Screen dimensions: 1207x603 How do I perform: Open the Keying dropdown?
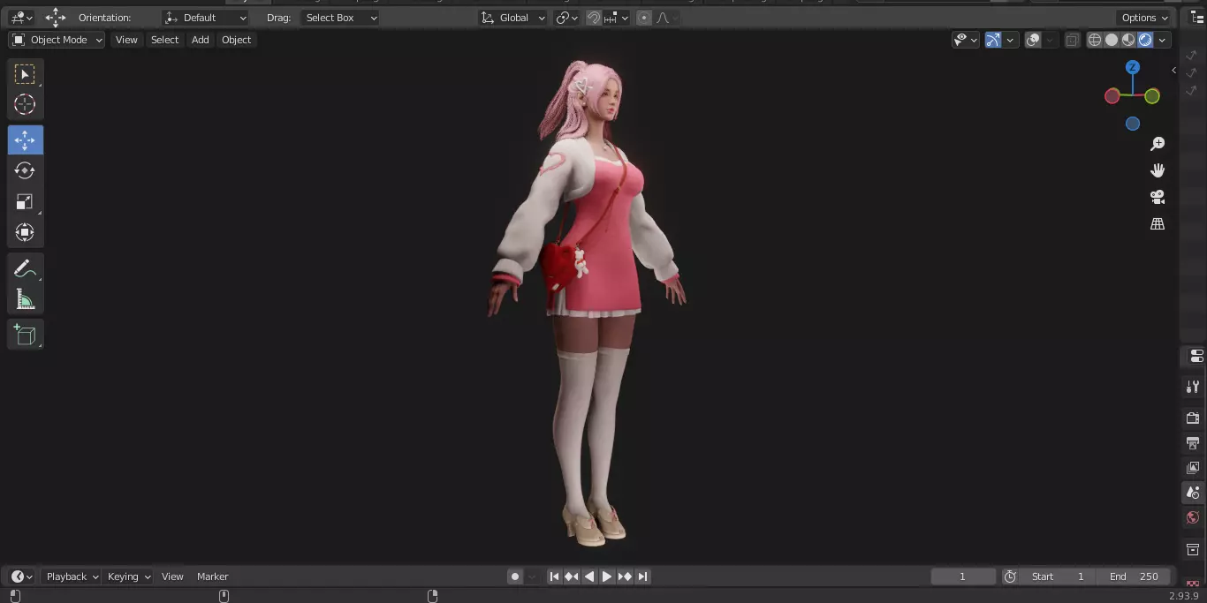[x=128, y=577]
